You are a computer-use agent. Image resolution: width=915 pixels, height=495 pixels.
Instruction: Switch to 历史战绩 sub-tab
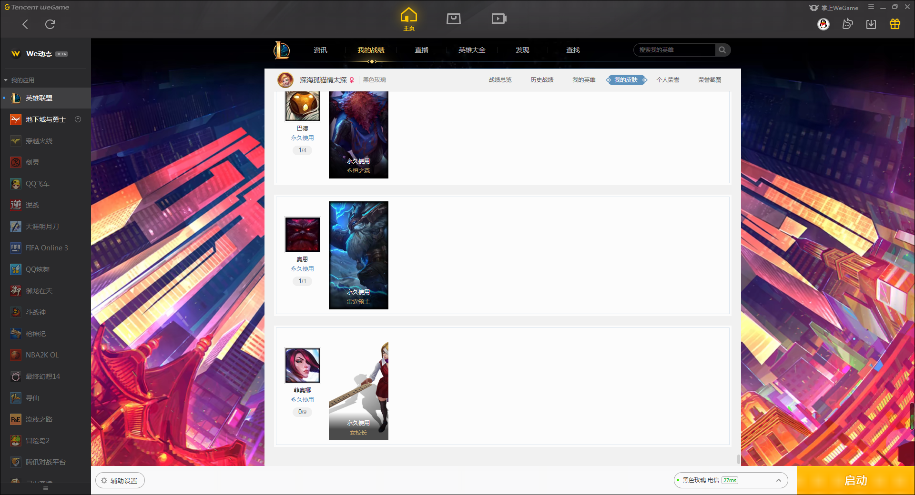(542, 80)
